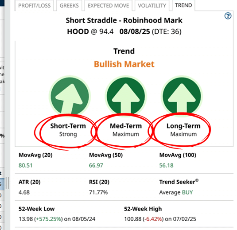Click the RSI (20) label

(x=99, y=182)
